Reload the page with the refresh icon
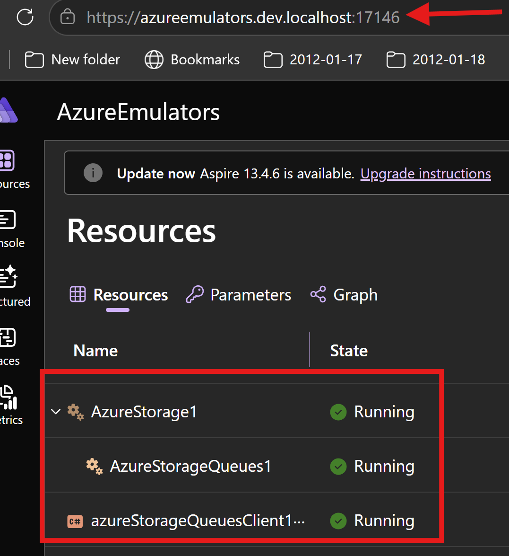This screenshot has width=509, height=556. pos(25,17)
